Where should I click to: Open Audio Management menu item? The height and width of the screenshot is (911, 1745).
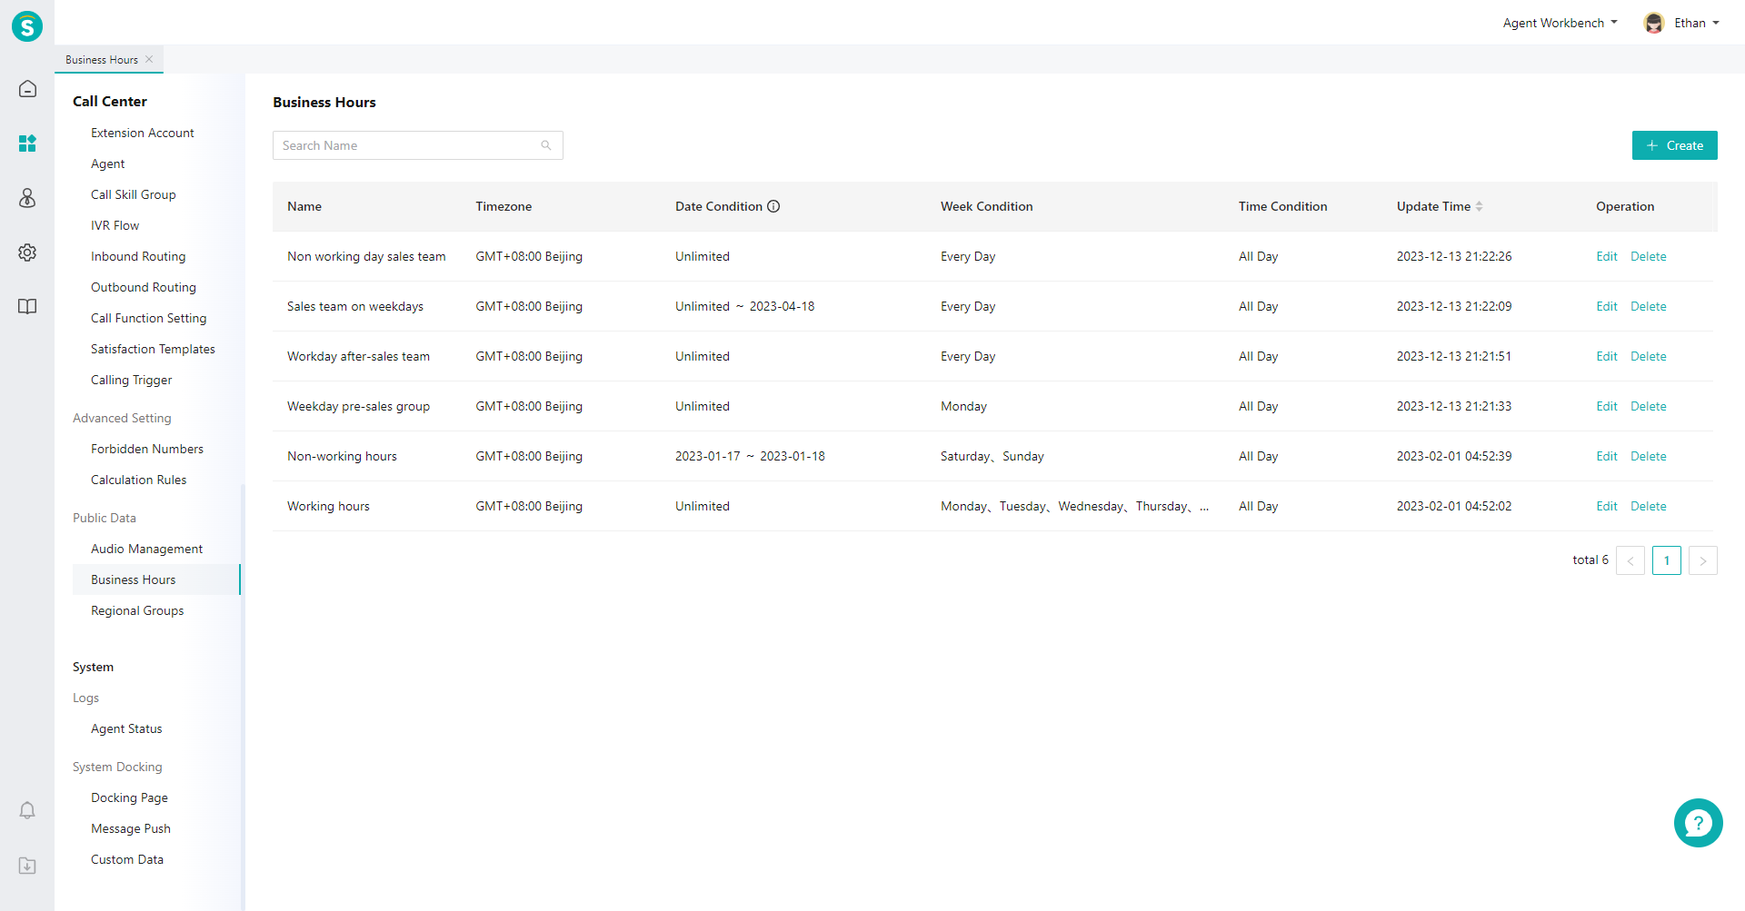[147, 549]
